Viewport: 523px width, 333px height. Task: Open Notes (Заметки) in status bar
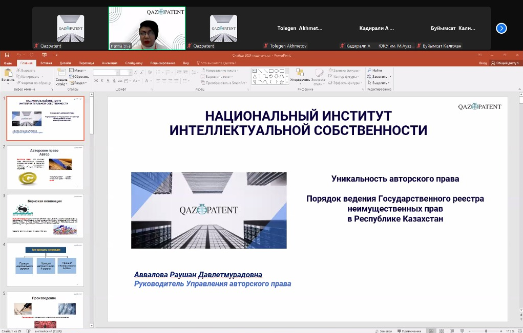[384, 330]
